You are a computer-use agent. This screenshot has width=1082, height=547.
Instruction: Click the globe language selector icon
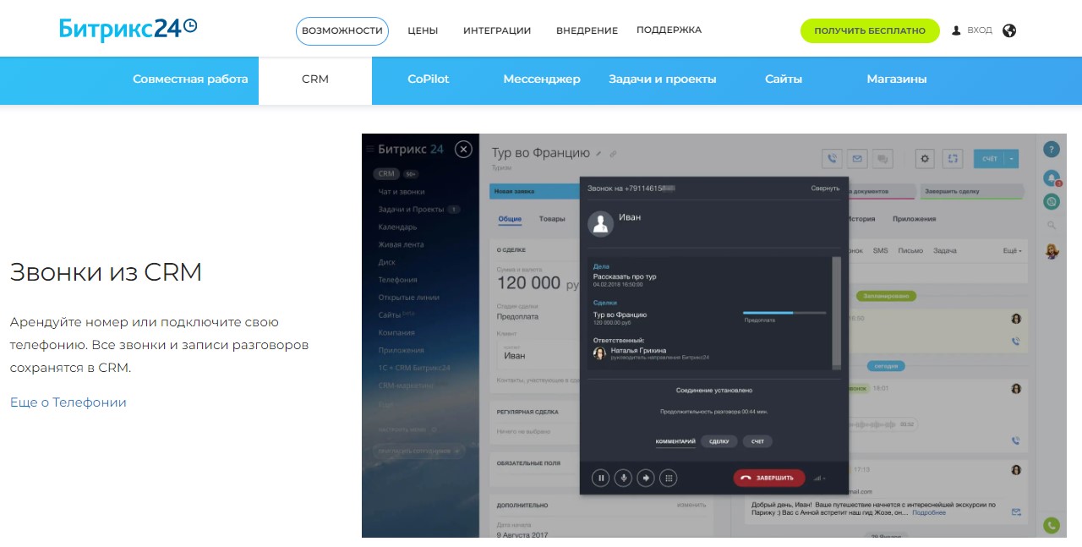(1009, 30)
